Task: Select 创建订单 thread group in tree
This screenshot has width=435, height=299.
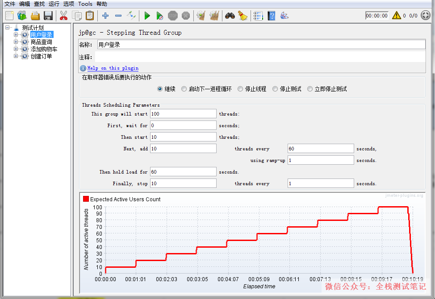Action: tap(42, 56)
